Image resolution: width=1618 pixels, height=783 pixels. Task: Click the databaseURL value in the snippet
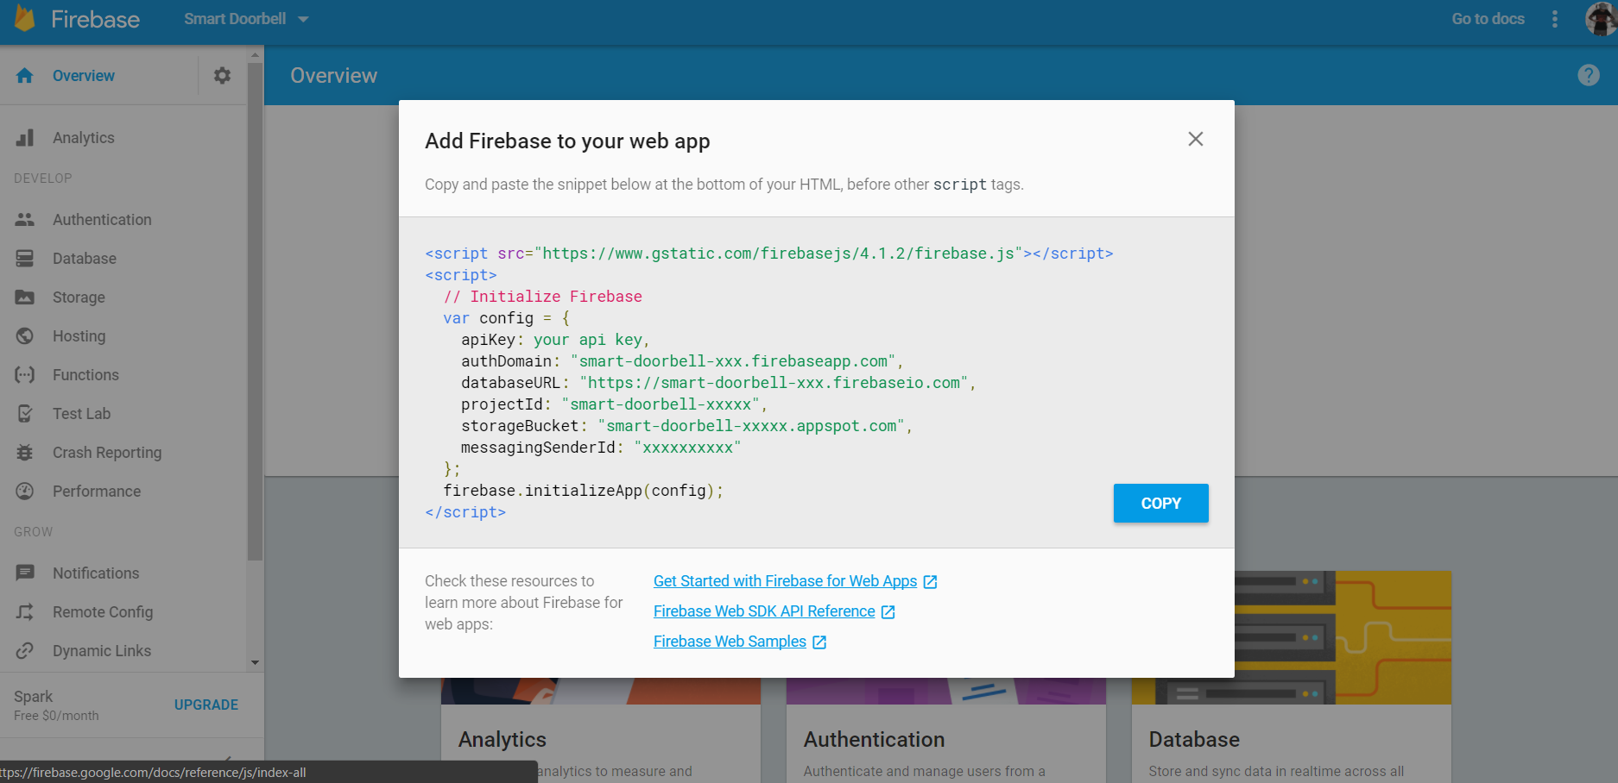tap(774, 383)
